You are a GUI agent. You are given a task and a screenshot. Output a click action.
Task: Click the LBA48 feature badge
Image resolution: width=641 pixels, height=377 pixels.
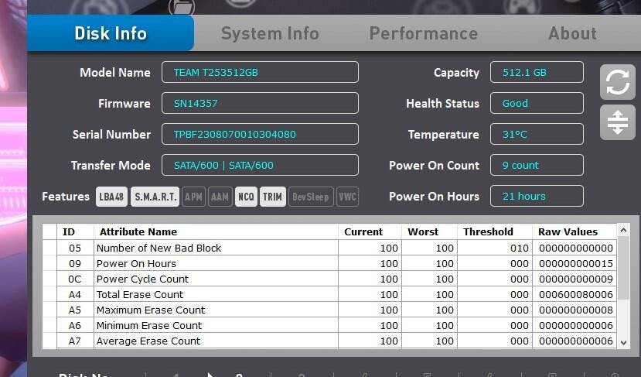(x=111, y=197)
